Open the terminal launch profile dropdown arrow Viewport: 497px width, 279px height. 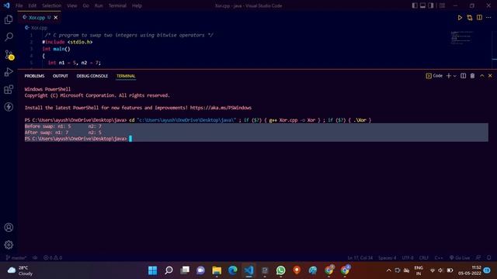click(454, 76)
